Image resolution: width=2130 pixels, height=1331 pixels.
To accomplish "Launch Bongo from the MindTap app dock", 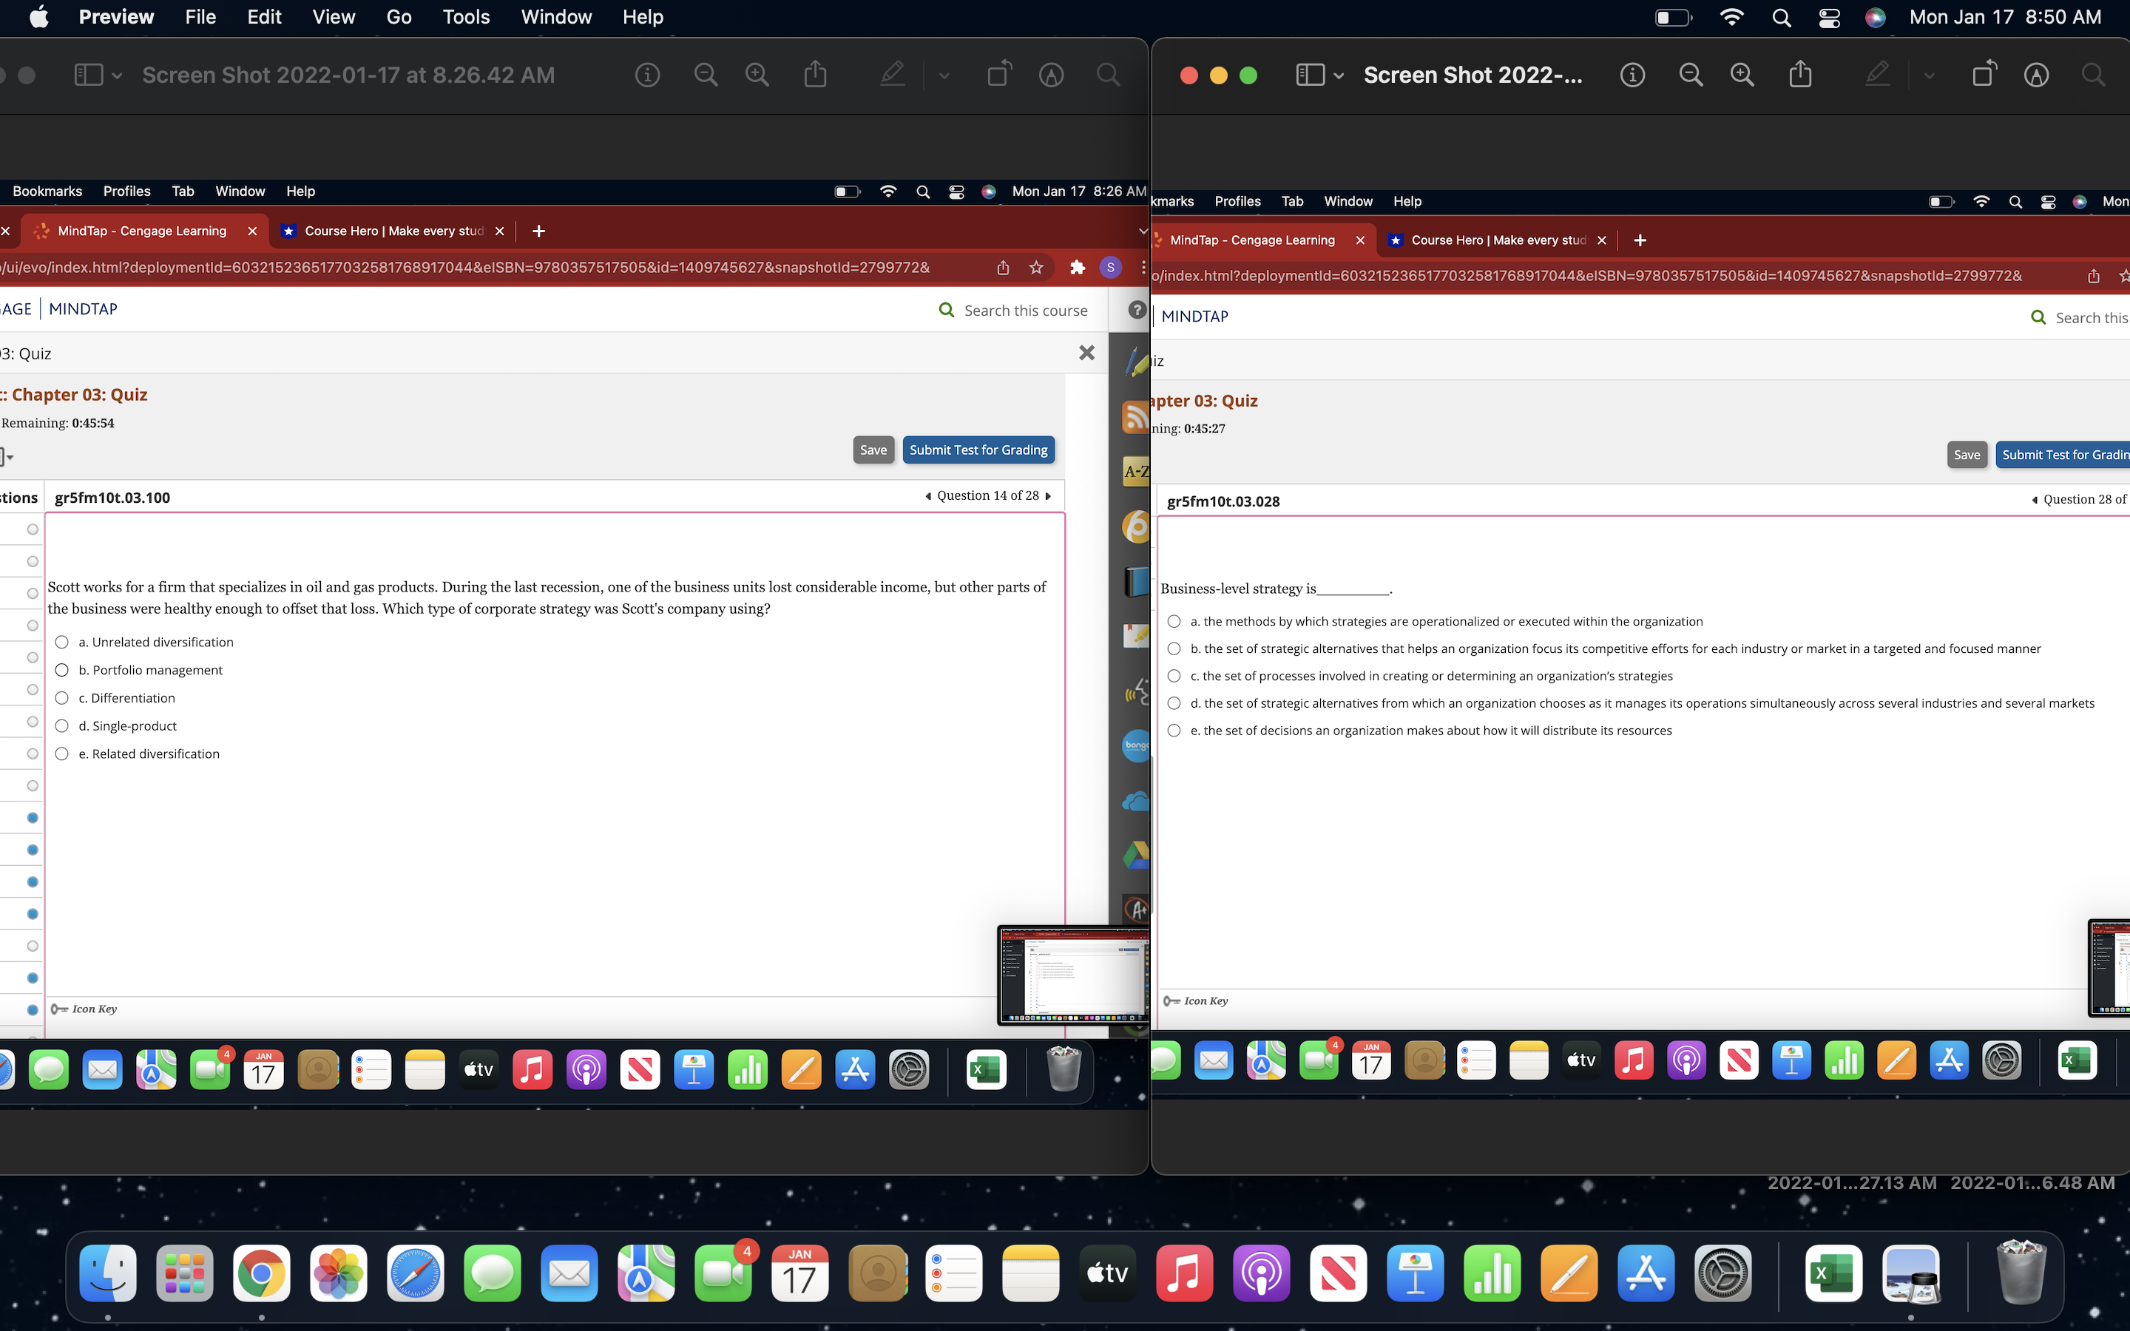I will tap(1135, 745).
